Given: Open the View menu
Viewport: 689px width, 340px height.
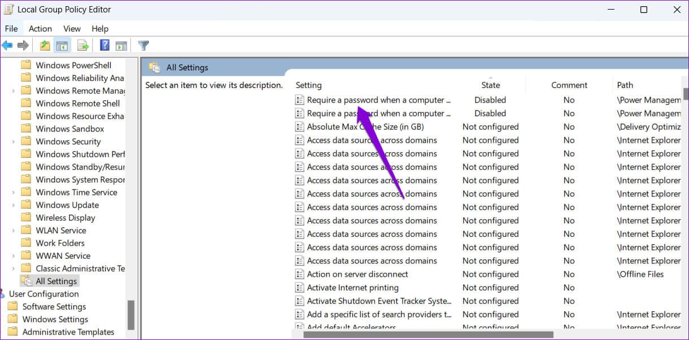Looking at the screenshot, I should [x=72, y=29].
